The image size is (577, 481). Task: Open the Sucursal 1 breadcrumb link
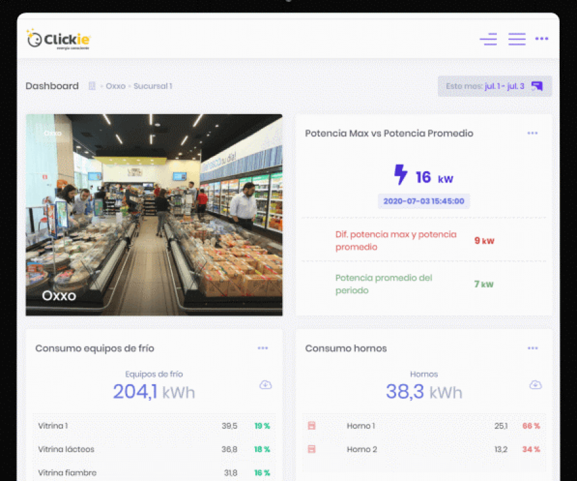coord(153,86)
